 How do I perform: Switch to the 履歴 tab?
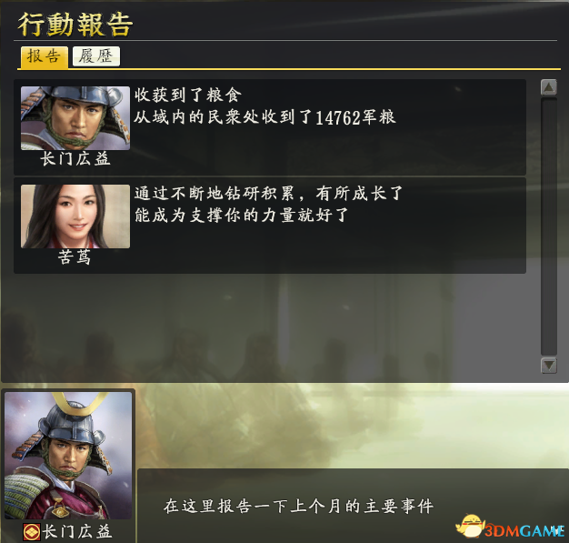pyautogui.click(x=96, y=56)
